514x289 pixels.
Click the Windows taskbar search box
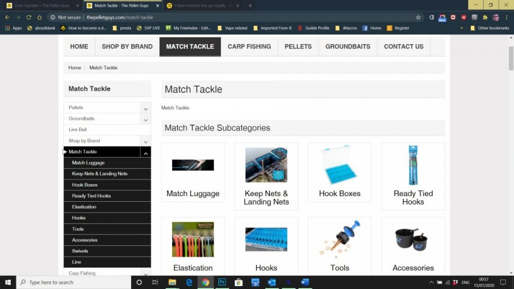pyautogui.click(x=74, y=282)
